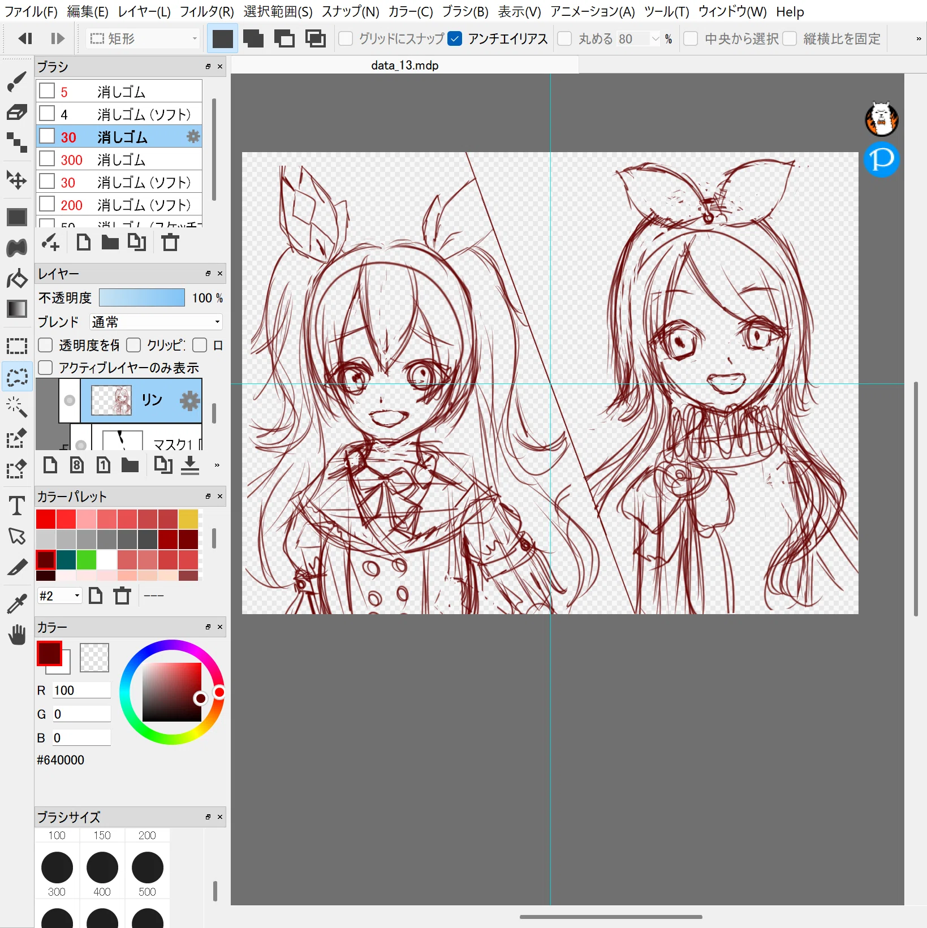Merge layer down icon
927x928 pixels.
pyautogui.click(x=190, y=465)
